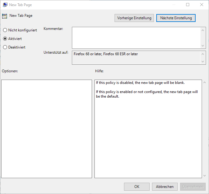Click the Unterstützt auf scroll up arrow
The width and height of the screenshot is (209, 194).
point(203,54)
